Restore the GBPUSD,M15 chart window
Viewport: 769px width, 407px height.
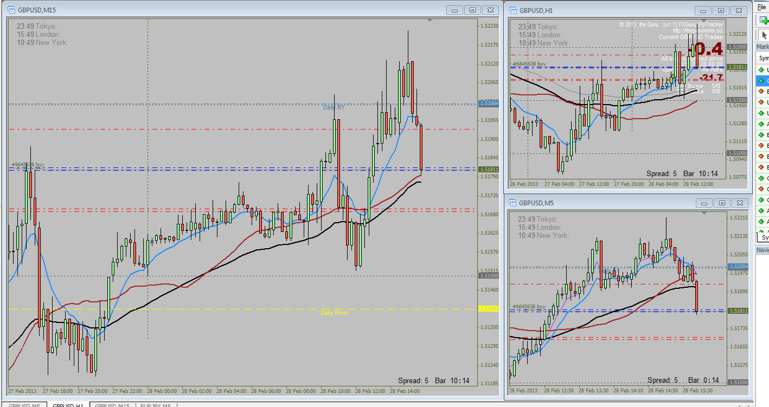pyautogui.click(x=472, y=10)
